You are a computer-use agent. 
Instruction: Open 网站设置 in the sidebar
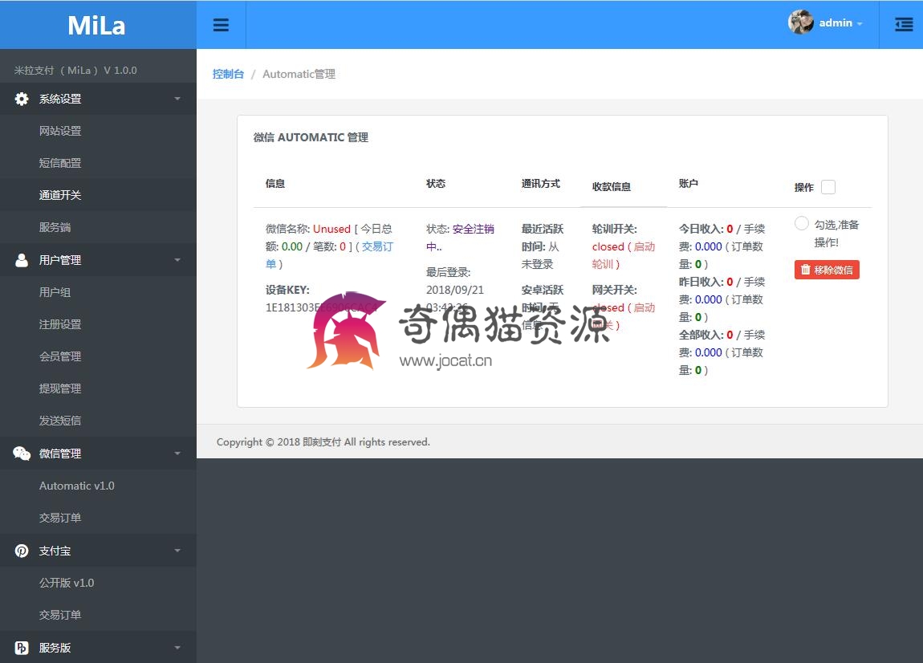coord(60,131)
